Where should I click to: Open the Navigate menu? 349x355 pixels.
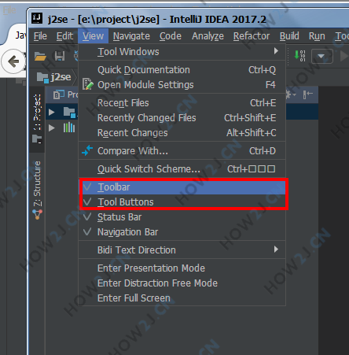pos(131,36)
